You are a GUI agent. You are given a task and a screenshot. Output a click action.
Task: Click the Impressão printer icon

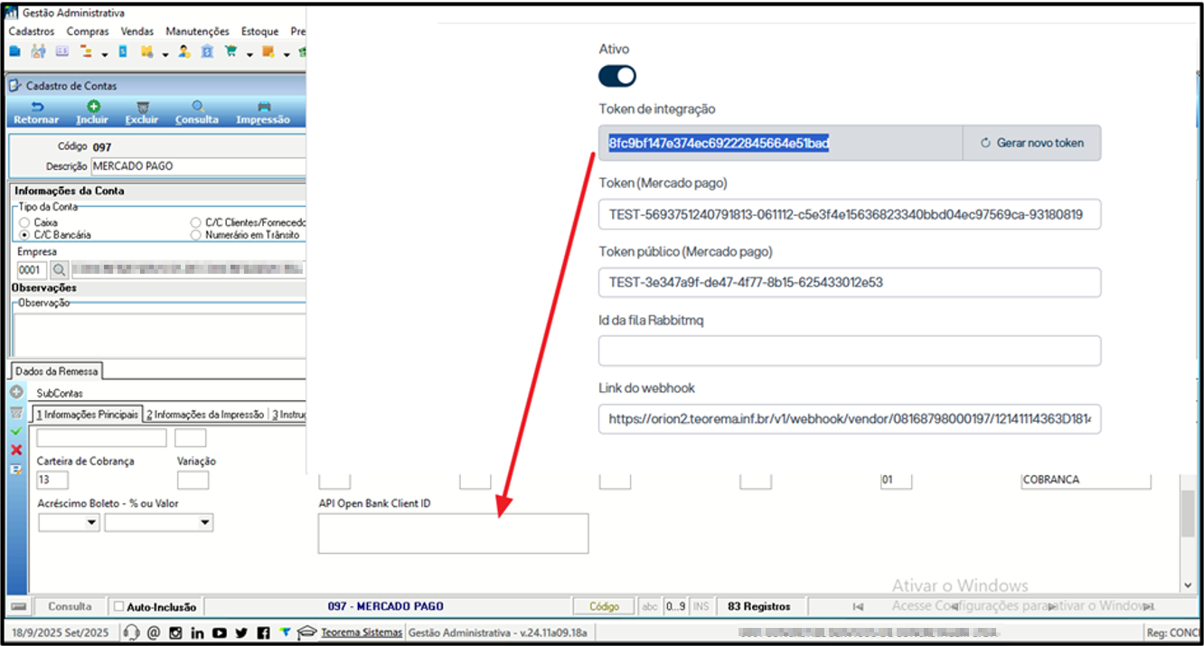point(263,107)
